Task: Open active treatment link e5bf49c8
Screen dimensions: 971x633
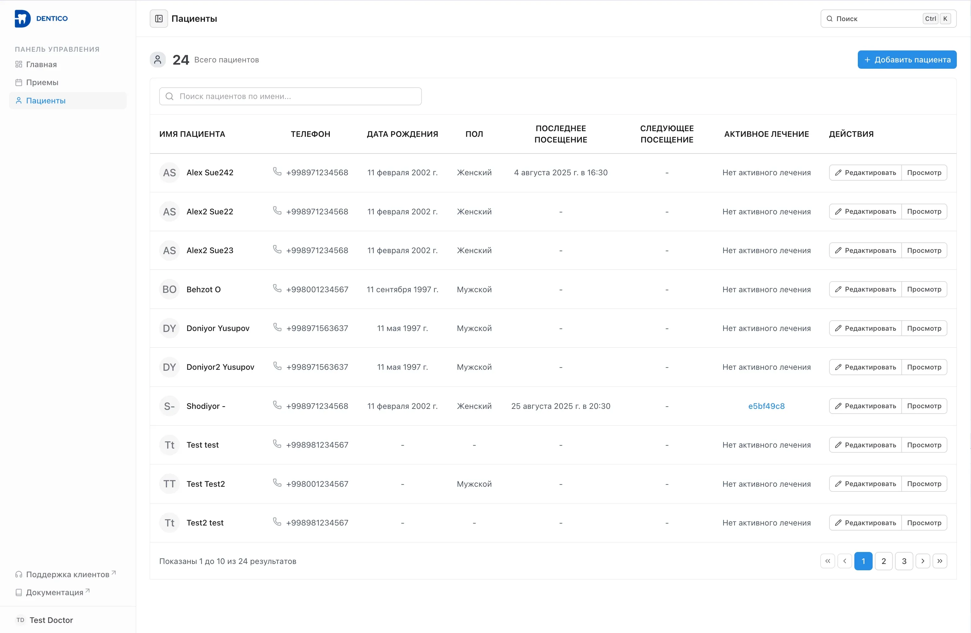Action: (766, 406)
